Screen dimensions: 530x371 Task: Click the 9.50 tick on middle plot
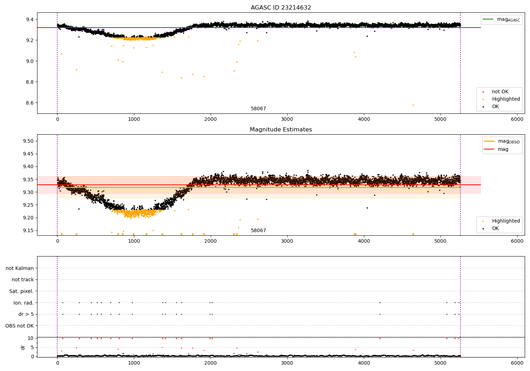pyautogui.click(x=29, y=141)
